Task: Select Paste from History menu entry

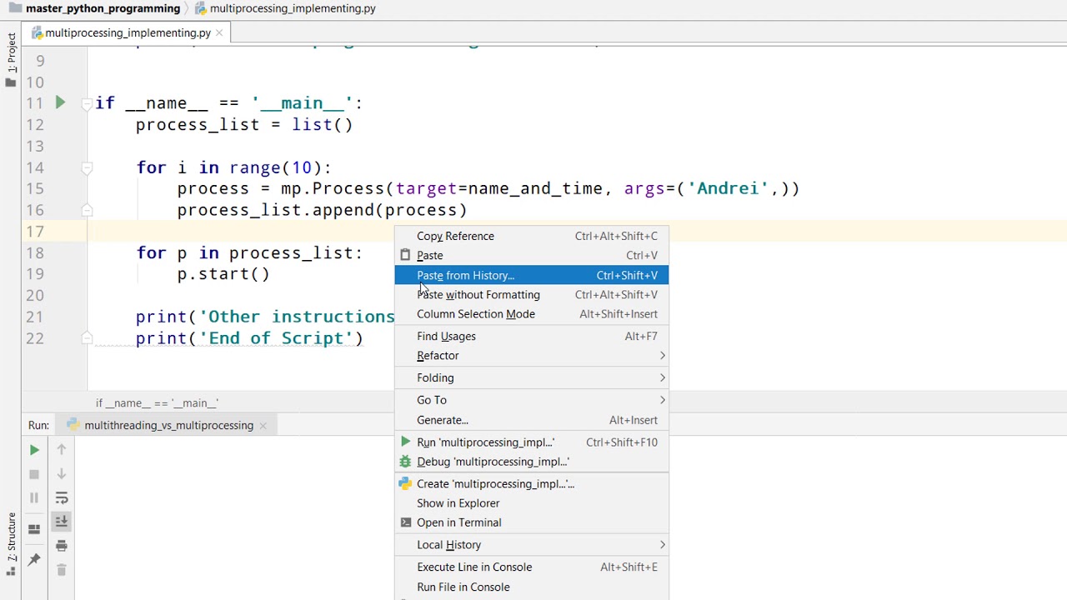Action: [x=531, y=275]
